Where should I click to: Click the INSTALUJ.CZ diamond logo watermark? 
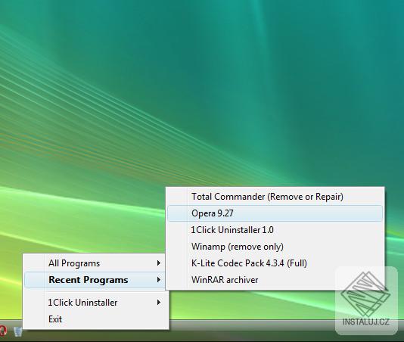tap(365, 294)
